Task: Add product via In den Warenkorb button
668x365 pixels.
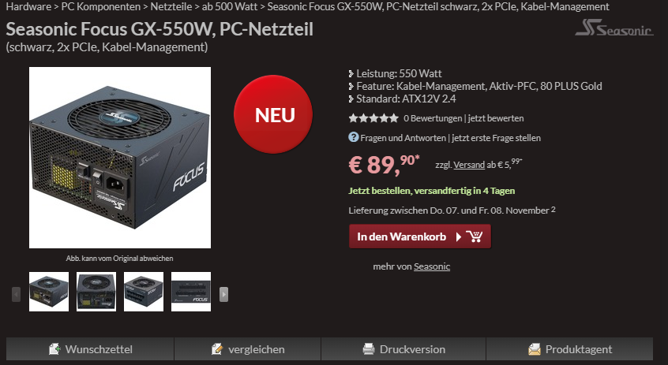Action: (x=419, y=237)
